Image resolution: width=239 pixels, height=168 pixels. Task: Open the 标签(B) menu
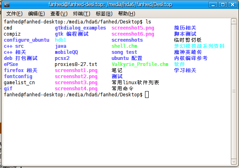[x=104, y=14]
